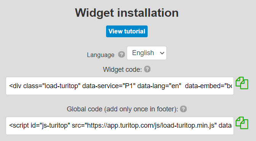
Task: Click the Global code footer label
Action: tap(122, 109)
